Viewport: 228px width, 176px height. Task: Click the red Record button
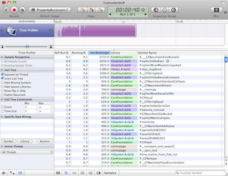(x=14, y=10)
